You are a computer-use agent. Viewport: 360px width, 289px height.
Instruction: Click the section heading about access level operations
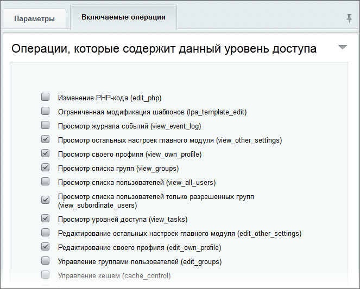click(164, 48)
